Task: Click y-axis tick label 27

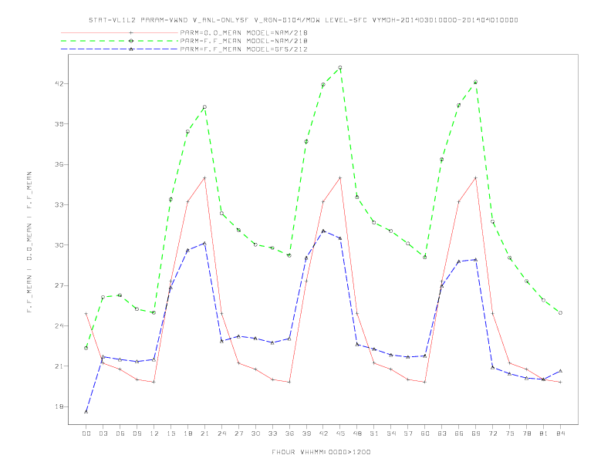Action: click(x=59, y=285)
